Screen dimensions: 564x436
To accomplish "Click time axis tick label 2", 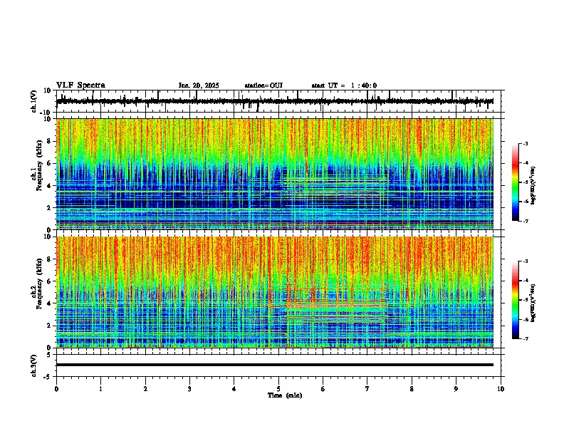I will click(145, 389).
